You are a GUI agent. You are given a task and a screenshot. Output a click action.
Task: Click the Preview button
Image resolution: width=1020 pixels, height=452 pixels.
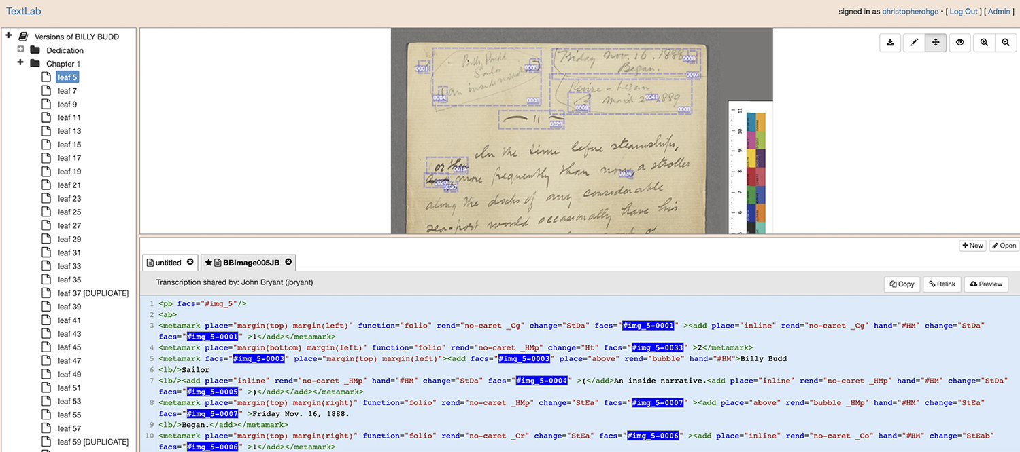986,284
